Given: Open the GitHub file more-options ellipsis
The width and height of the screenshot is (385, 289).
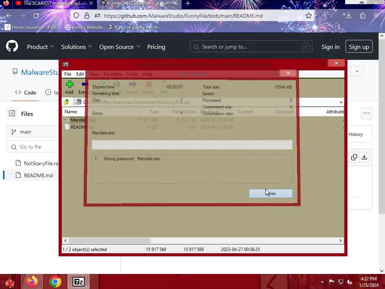Looking at the screenshot, I should coord(367,113).
